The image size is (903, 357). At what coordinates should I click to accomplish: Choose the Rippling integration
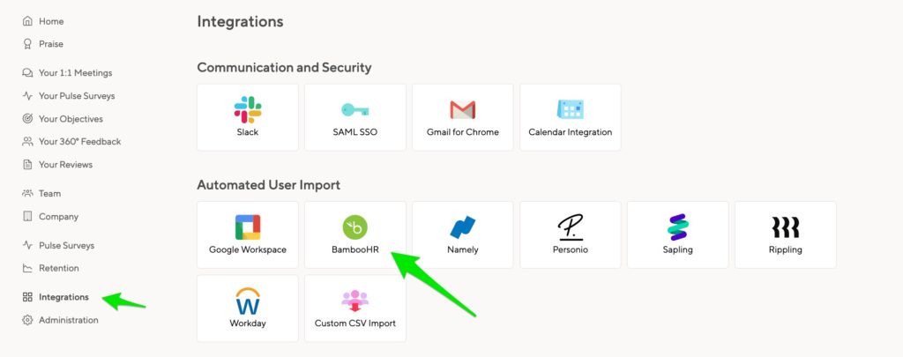click(786, 235)
